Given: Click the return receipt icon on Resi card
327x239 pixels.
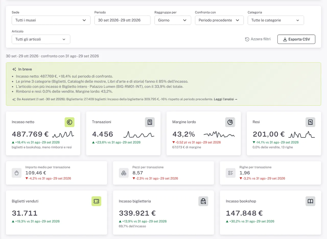Looking at the screenshot, I should coord(310,122).
